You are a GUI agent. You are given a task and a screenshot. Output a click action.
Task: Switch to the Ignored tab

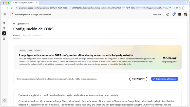[26, 35]
